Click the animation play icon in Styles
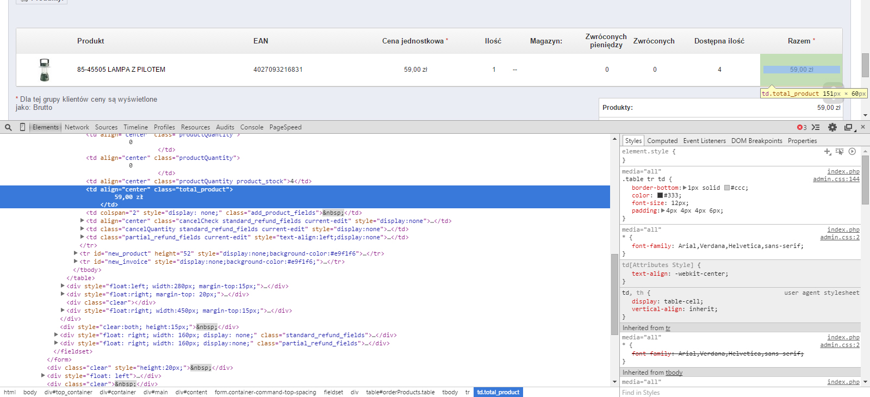Image resolution: width=870 pixels, height=397 pixels. [852, 152]
